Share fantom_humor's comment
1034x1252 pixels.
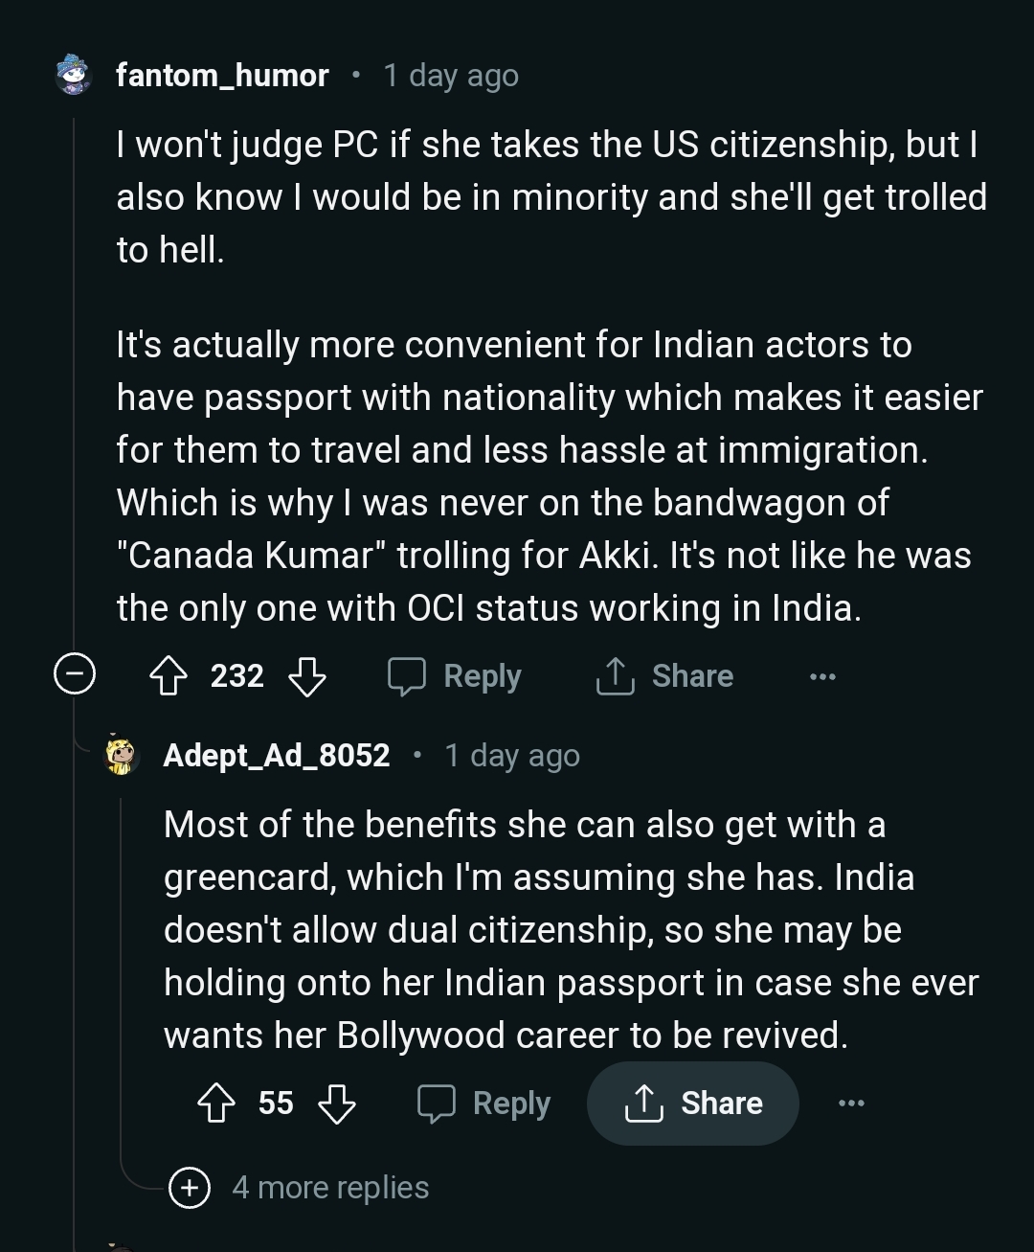(664, 676)
